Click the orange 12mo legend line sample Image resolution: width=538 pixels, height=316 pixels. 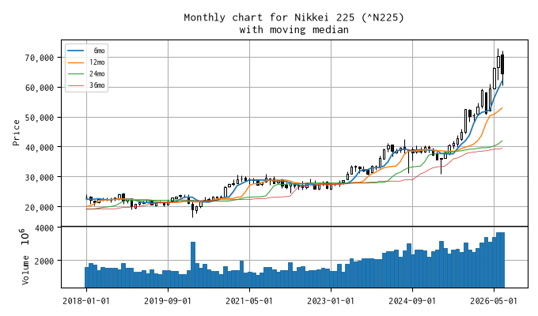(x=75, y=62)
